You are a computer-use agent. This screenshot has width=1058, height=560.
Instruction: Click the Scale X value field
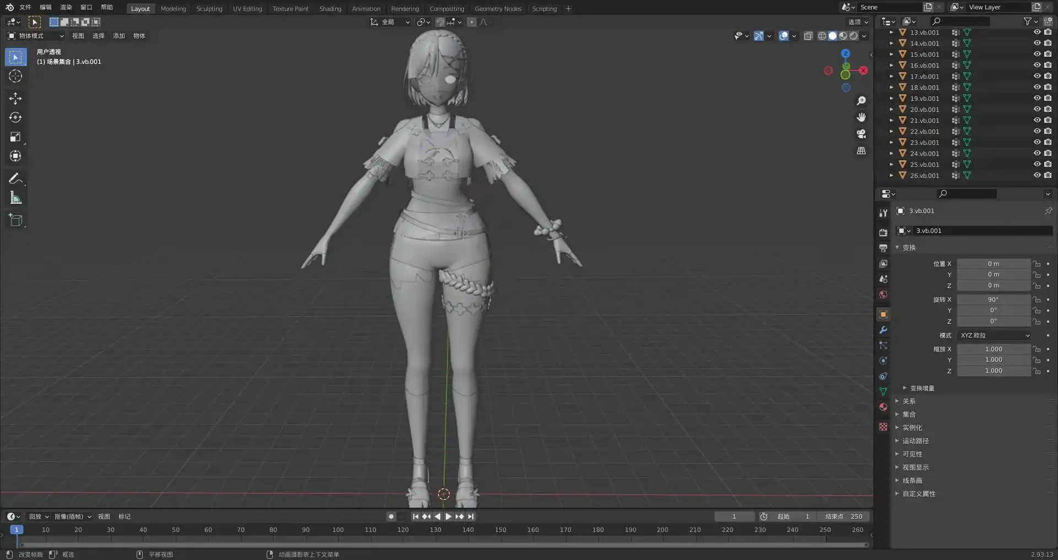(x=994, y=349)
